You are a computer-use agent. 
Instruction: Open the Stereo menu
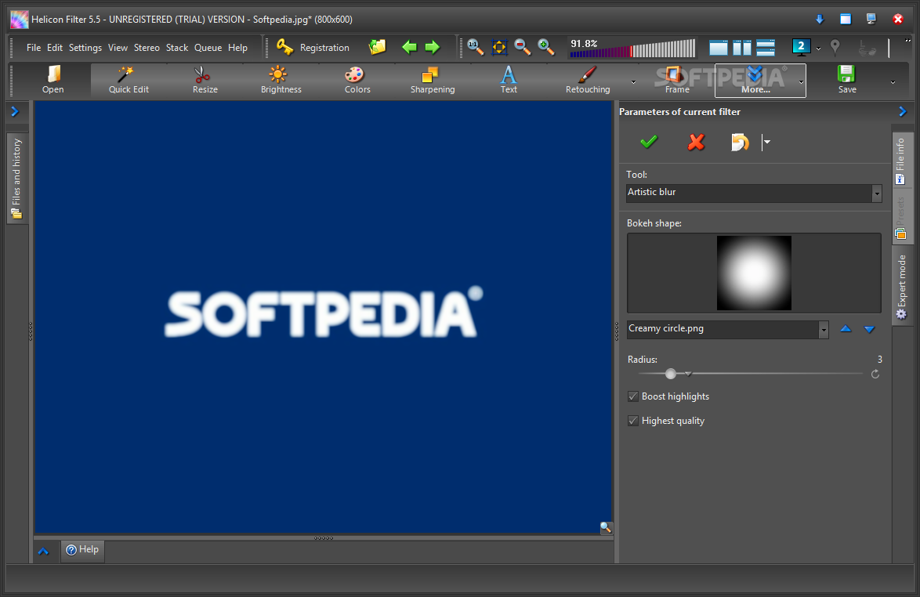147,48
